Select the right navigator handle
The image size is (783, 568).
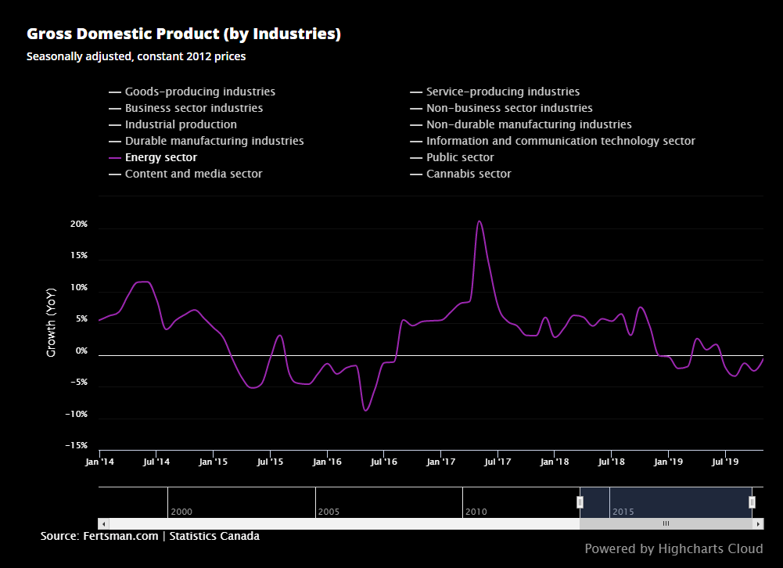click(x=752, y=501)
